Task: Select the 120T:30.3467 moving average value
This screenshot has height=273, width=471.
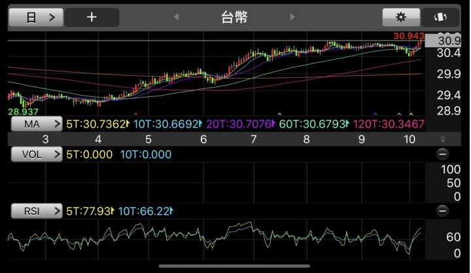Action: [389, 124]
